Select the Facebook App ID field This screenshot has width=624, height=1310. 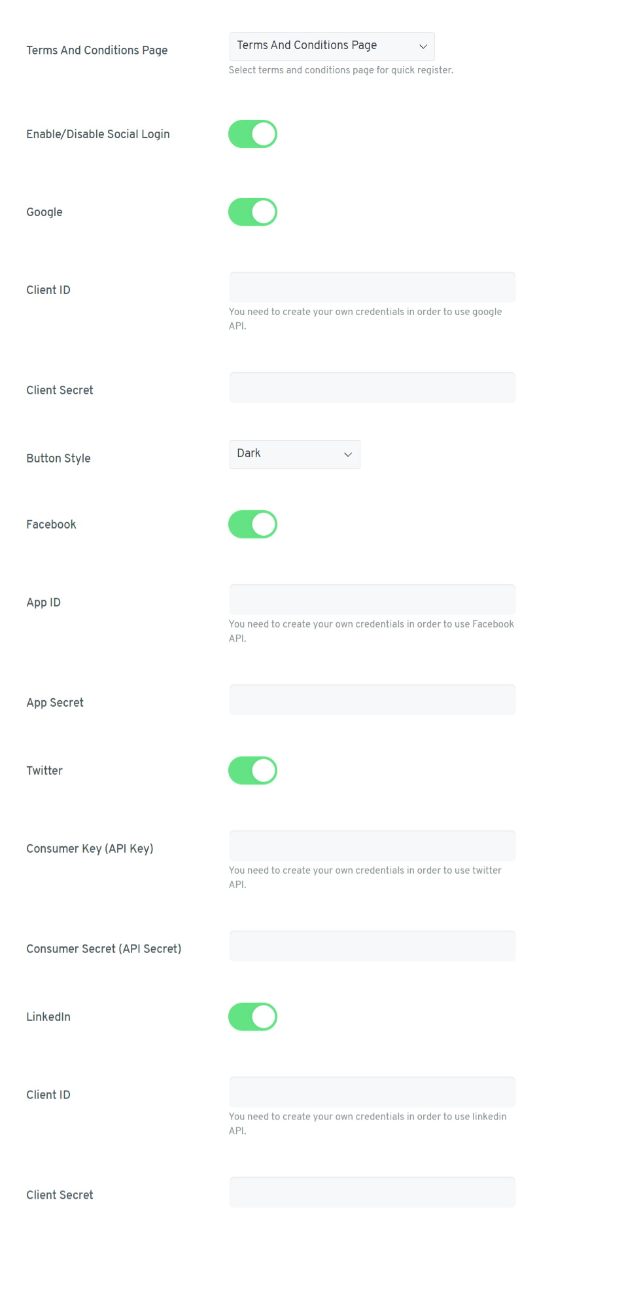[x=372, y=599]
